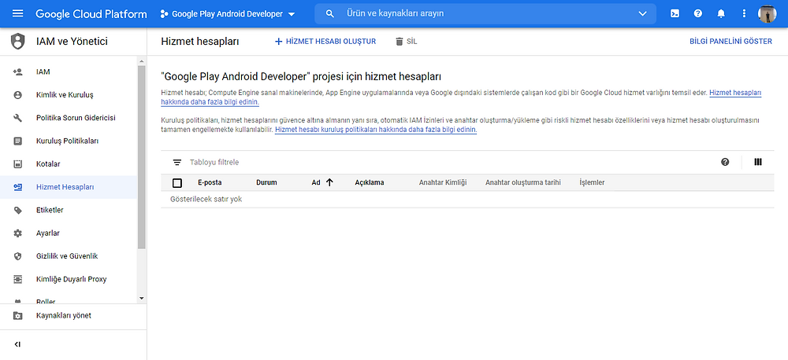Click HİZMET HESABI OLUŞTUR button

point(325,42)
